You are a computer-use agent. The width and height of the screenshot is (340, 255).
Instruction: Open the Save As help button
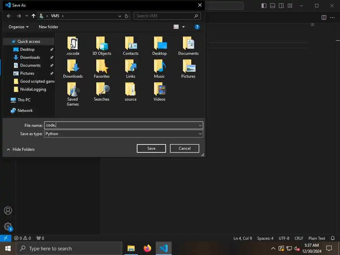[x=197, y=27]
